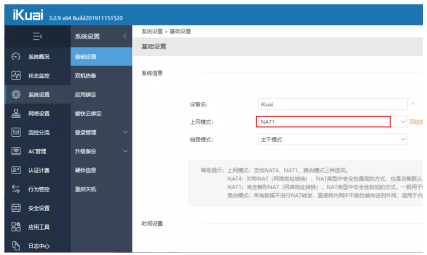Open the 链路模式 dropdown showing 主干模式
Image resolution: width=427 pixels, height=255 pixels.
point(333,139)
